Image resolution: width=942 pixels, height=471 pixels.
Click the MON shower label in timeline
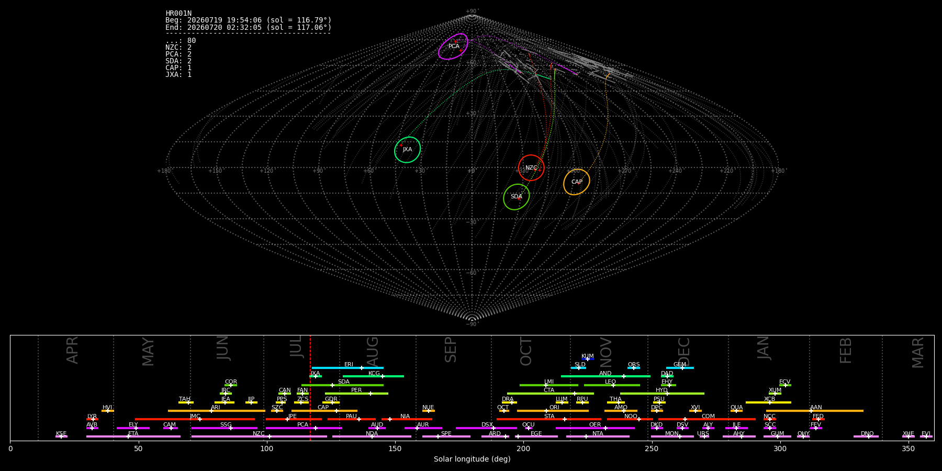[672, 434]
